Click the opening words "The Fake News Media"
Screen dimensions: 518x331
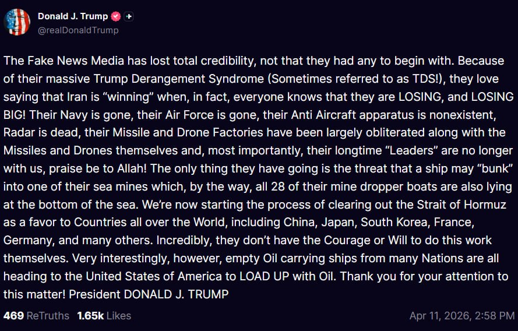tap(53, 61)
